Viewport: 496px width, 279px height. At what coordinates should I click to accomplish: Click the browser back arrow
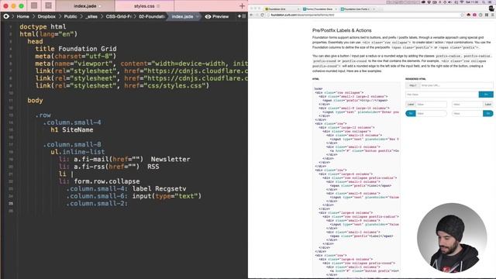pyautogui.click(x=251, y=15)
